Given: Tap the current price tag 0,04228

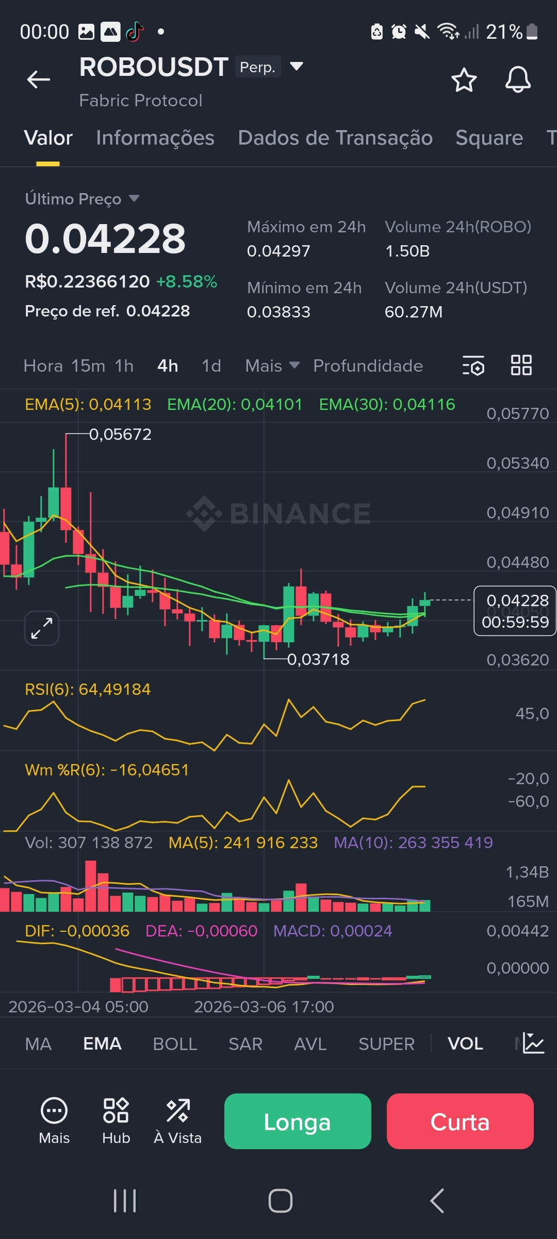Looking at the screenshot, I should tap(515, 611).
